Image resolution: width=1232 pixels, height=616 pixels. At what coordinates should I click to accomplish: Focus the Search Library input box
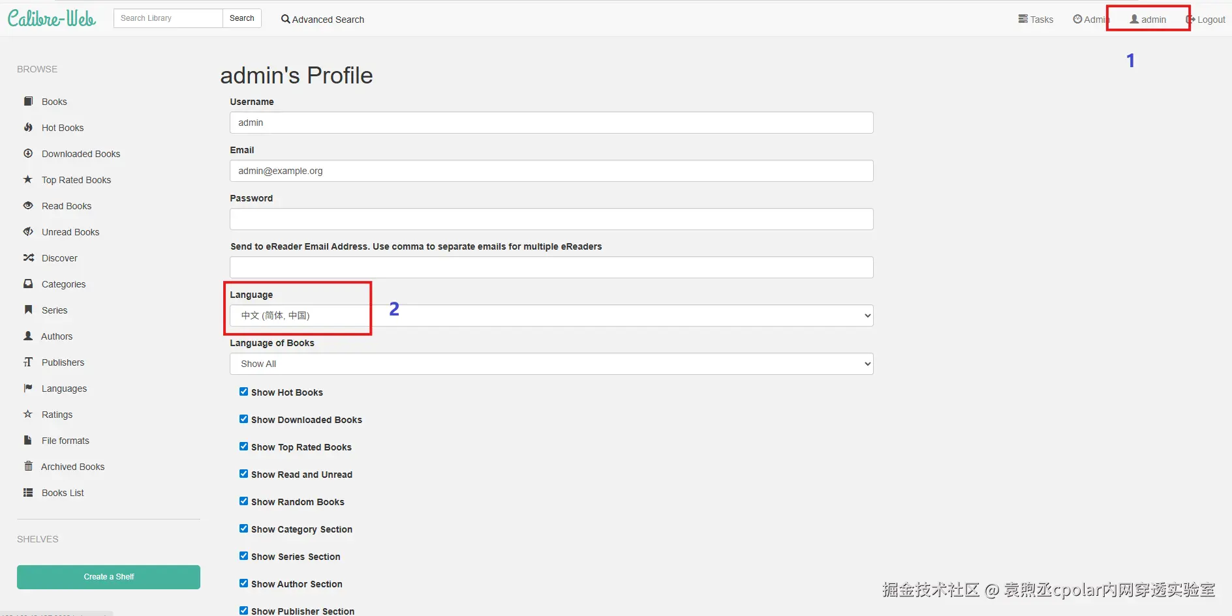coord(168,18)
